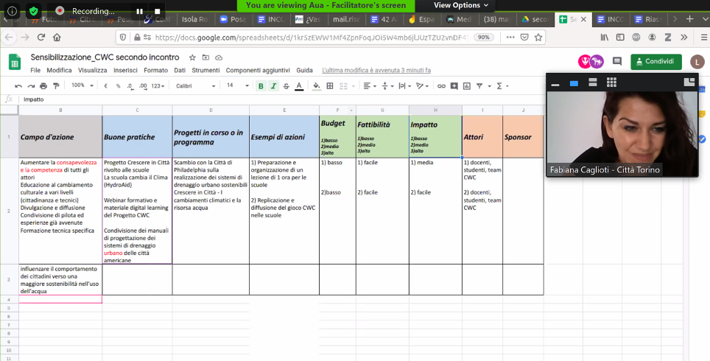710x361 pixels.
Task: Open the Strumenti menu
Action: [205, 70]
